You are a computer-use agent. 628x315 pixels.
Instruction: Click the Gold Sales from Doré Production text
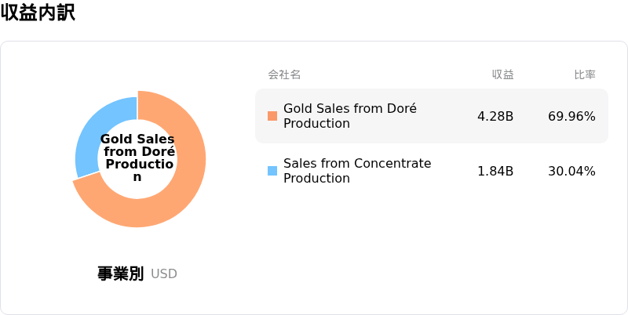[350, 116]
